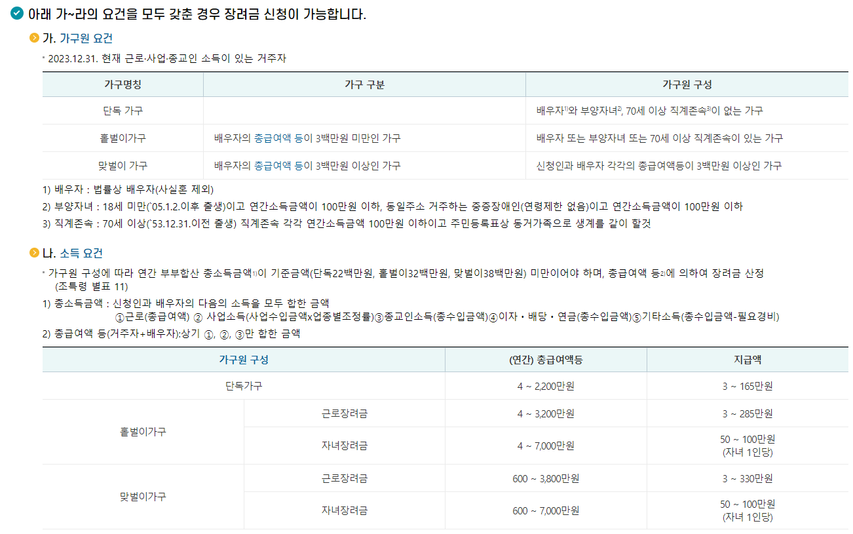This screenshot has width=853, height=534.
Task: Click the teal checkmark icon beside the main heading
Action: 17,14
